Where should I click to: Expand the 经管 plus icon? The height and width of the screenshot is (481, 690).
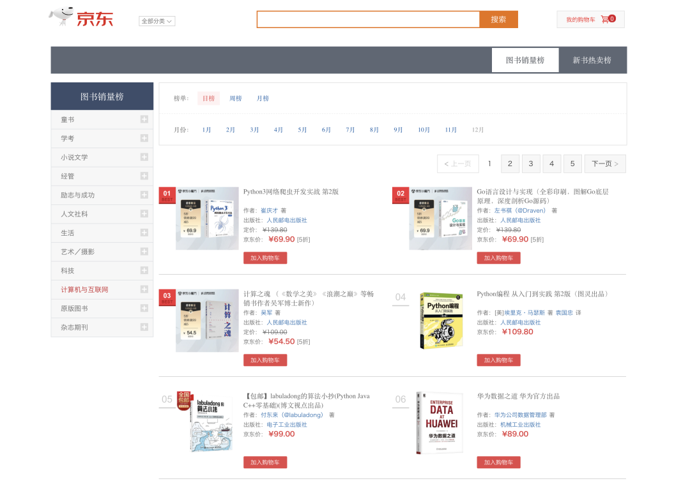[x=144, y=176]
